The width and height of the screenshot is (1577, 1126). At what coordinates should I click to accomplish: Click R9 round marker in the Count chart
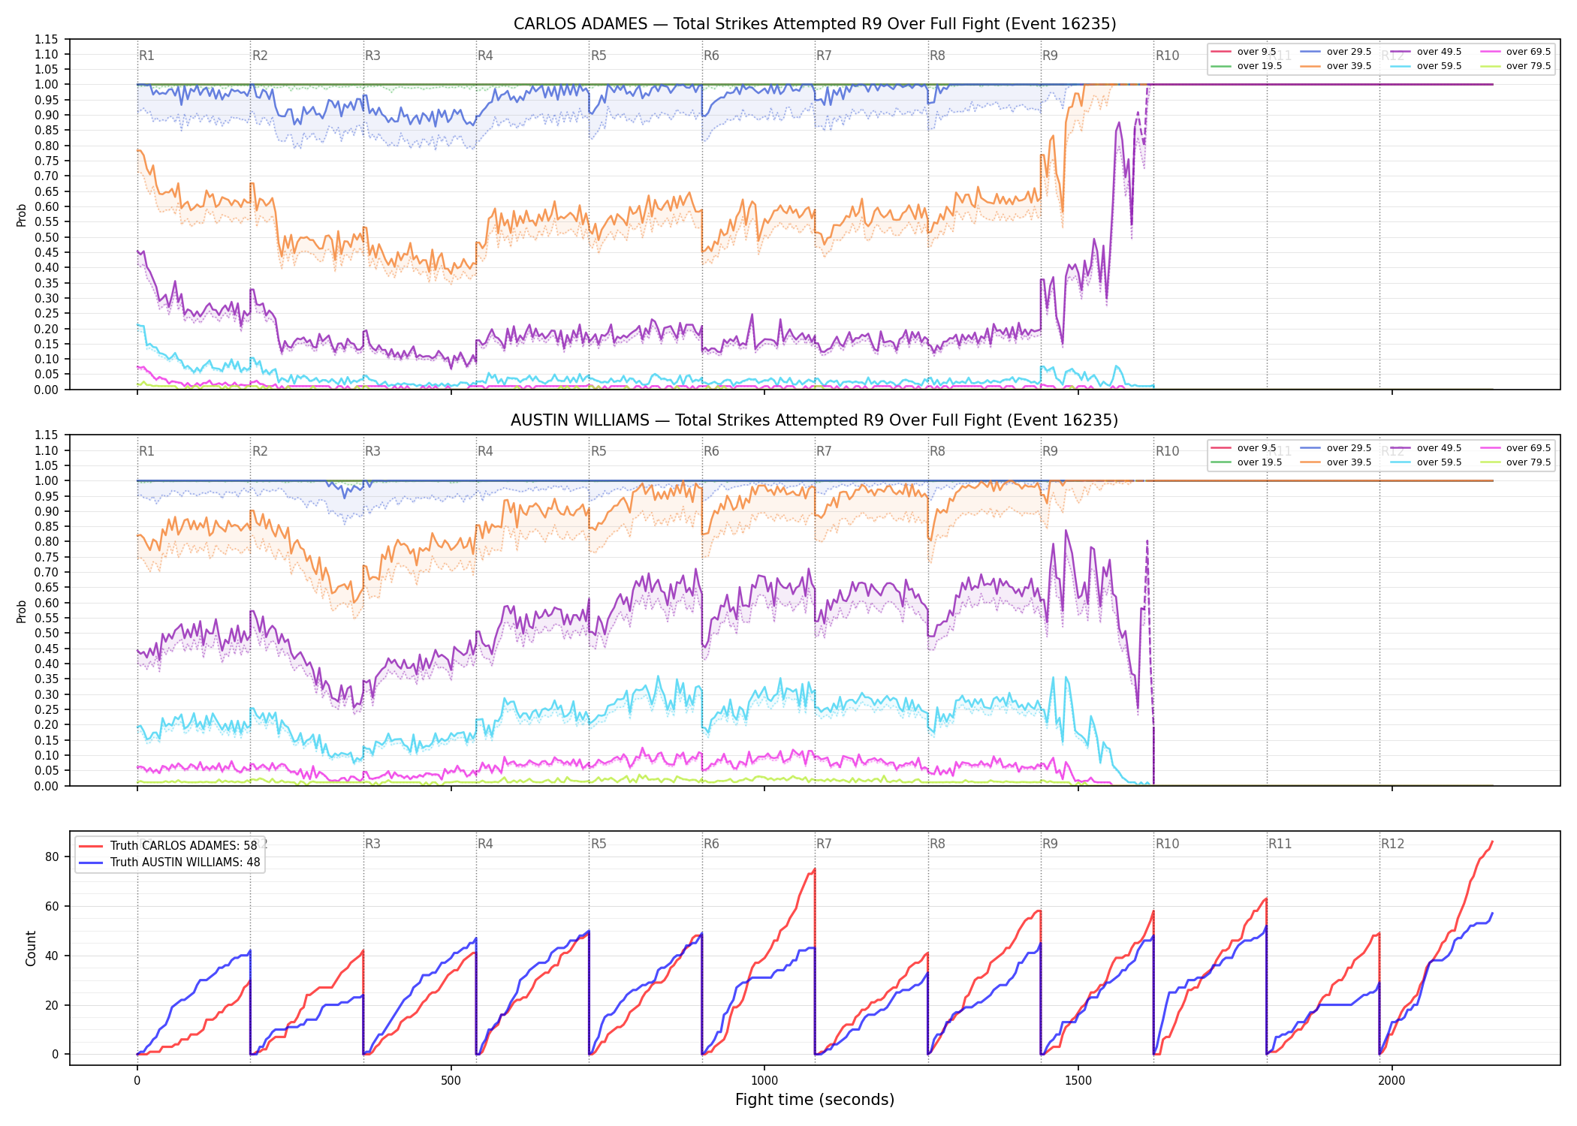tap(1050, 844)
